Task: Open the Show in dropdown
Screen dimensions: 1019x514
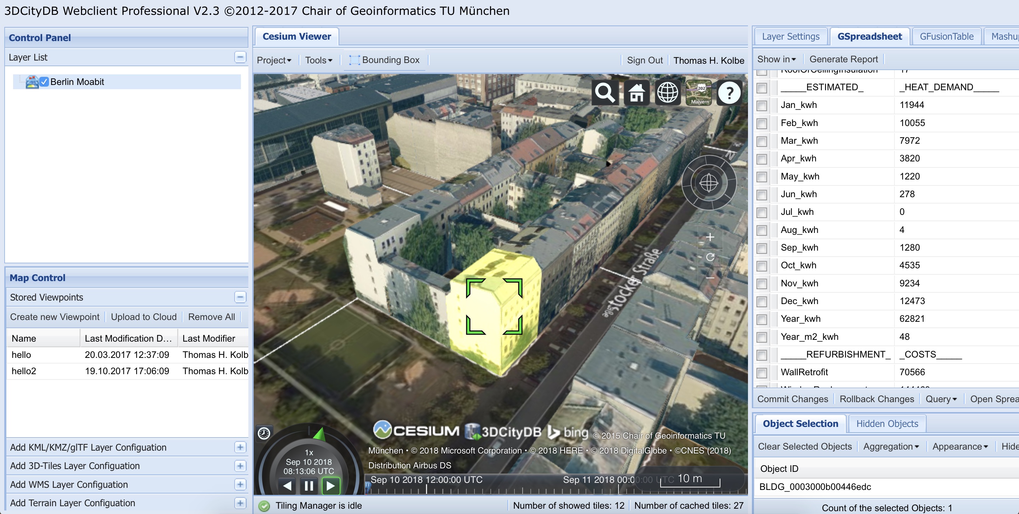Action: pos(776,59)
